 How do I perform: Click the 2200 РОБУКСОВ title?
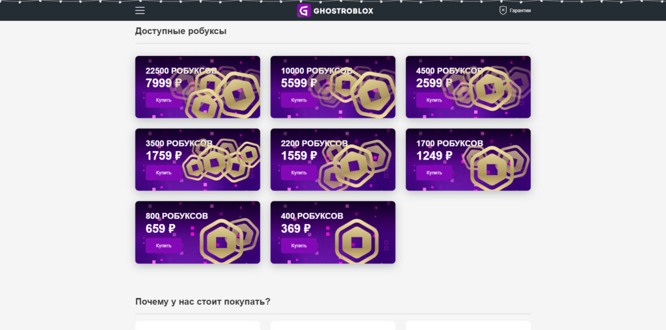click(x=314, y=143)
